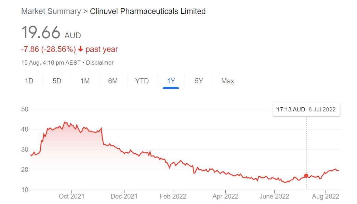Click the price change -7.86 (-28.56%) text
The width and height of the screenshot is (357, 204).
click(x=48, y=49)
